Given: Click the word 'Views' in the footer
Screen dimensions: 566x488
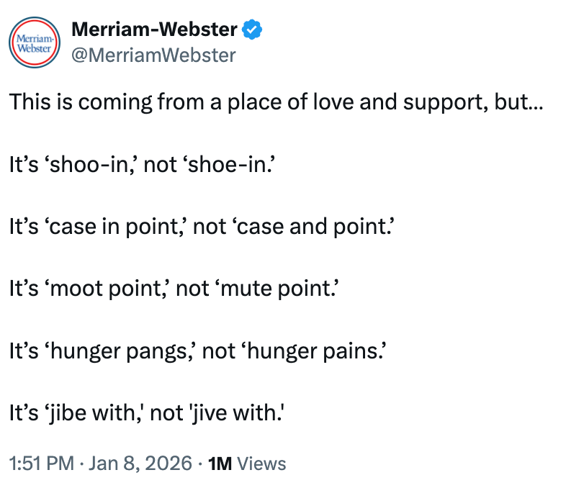Looking at the screenshot, I should tap(261, 464).
